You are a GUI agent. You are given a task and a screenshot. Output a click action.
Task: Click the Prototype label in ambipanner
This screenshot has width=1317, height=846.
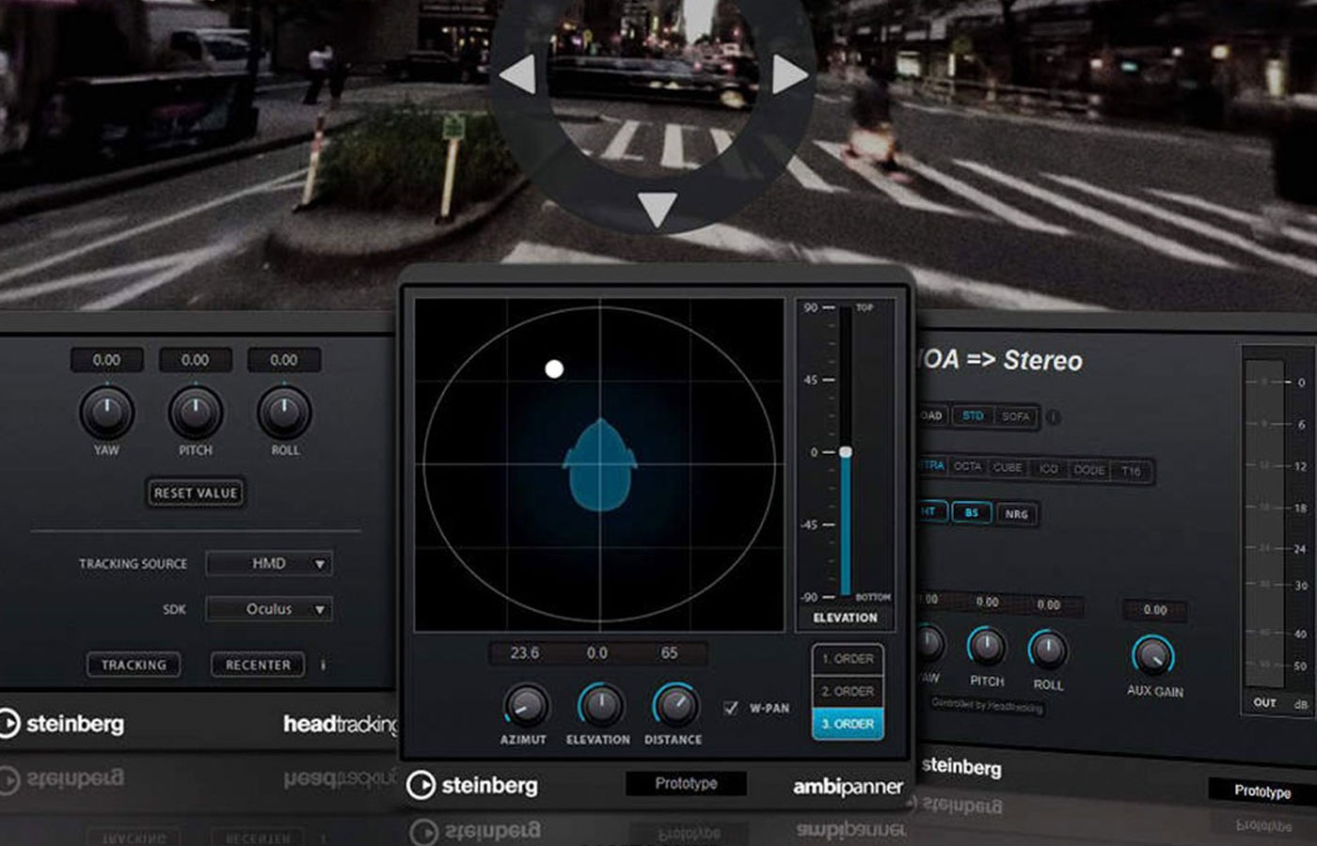686,783
